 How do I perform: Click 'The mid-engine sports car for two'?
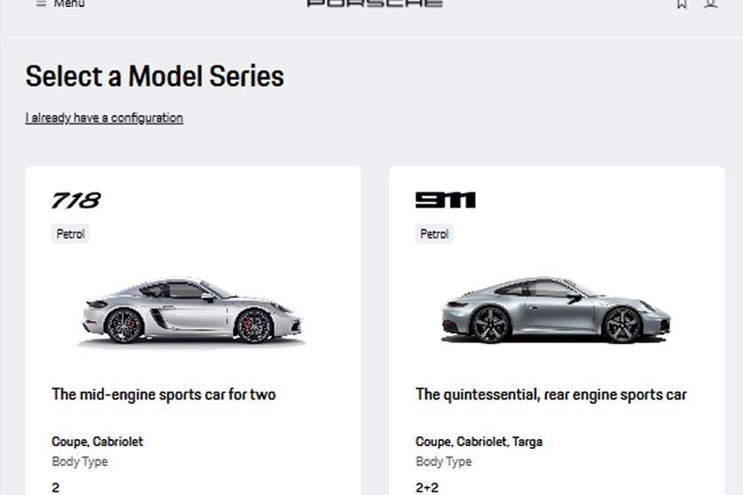[x=164, y=394]
